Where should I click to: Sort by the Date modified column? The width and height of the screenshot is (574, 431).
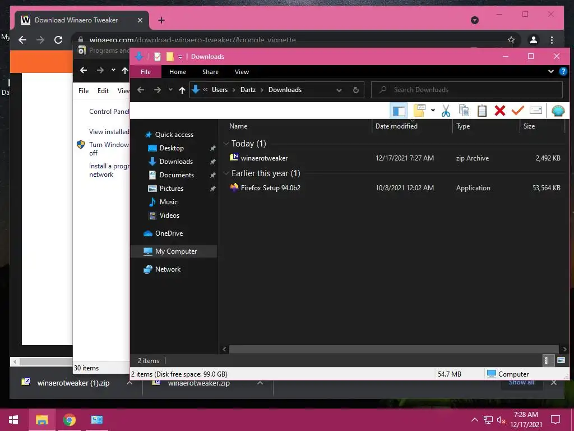[396, 126]
